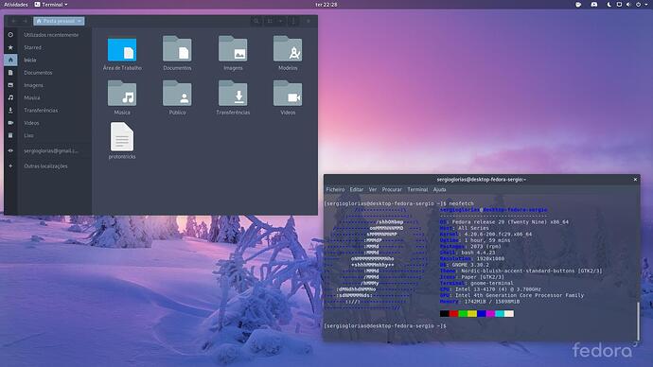Screen dimensions: 653x367
Task: Click the terminal window scrollbar
Action: (x=638, y=322)
